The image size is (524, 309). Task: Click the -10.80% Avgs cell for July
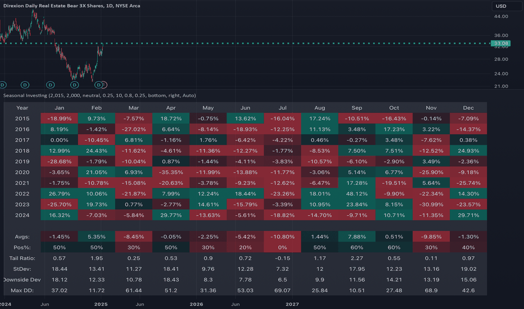[x=282, y=237]
